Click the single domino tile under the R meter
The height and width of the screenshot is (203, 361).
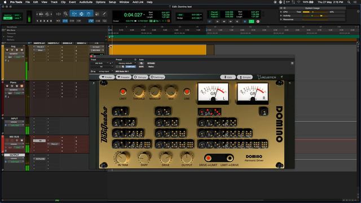click(x=263, y=112)
